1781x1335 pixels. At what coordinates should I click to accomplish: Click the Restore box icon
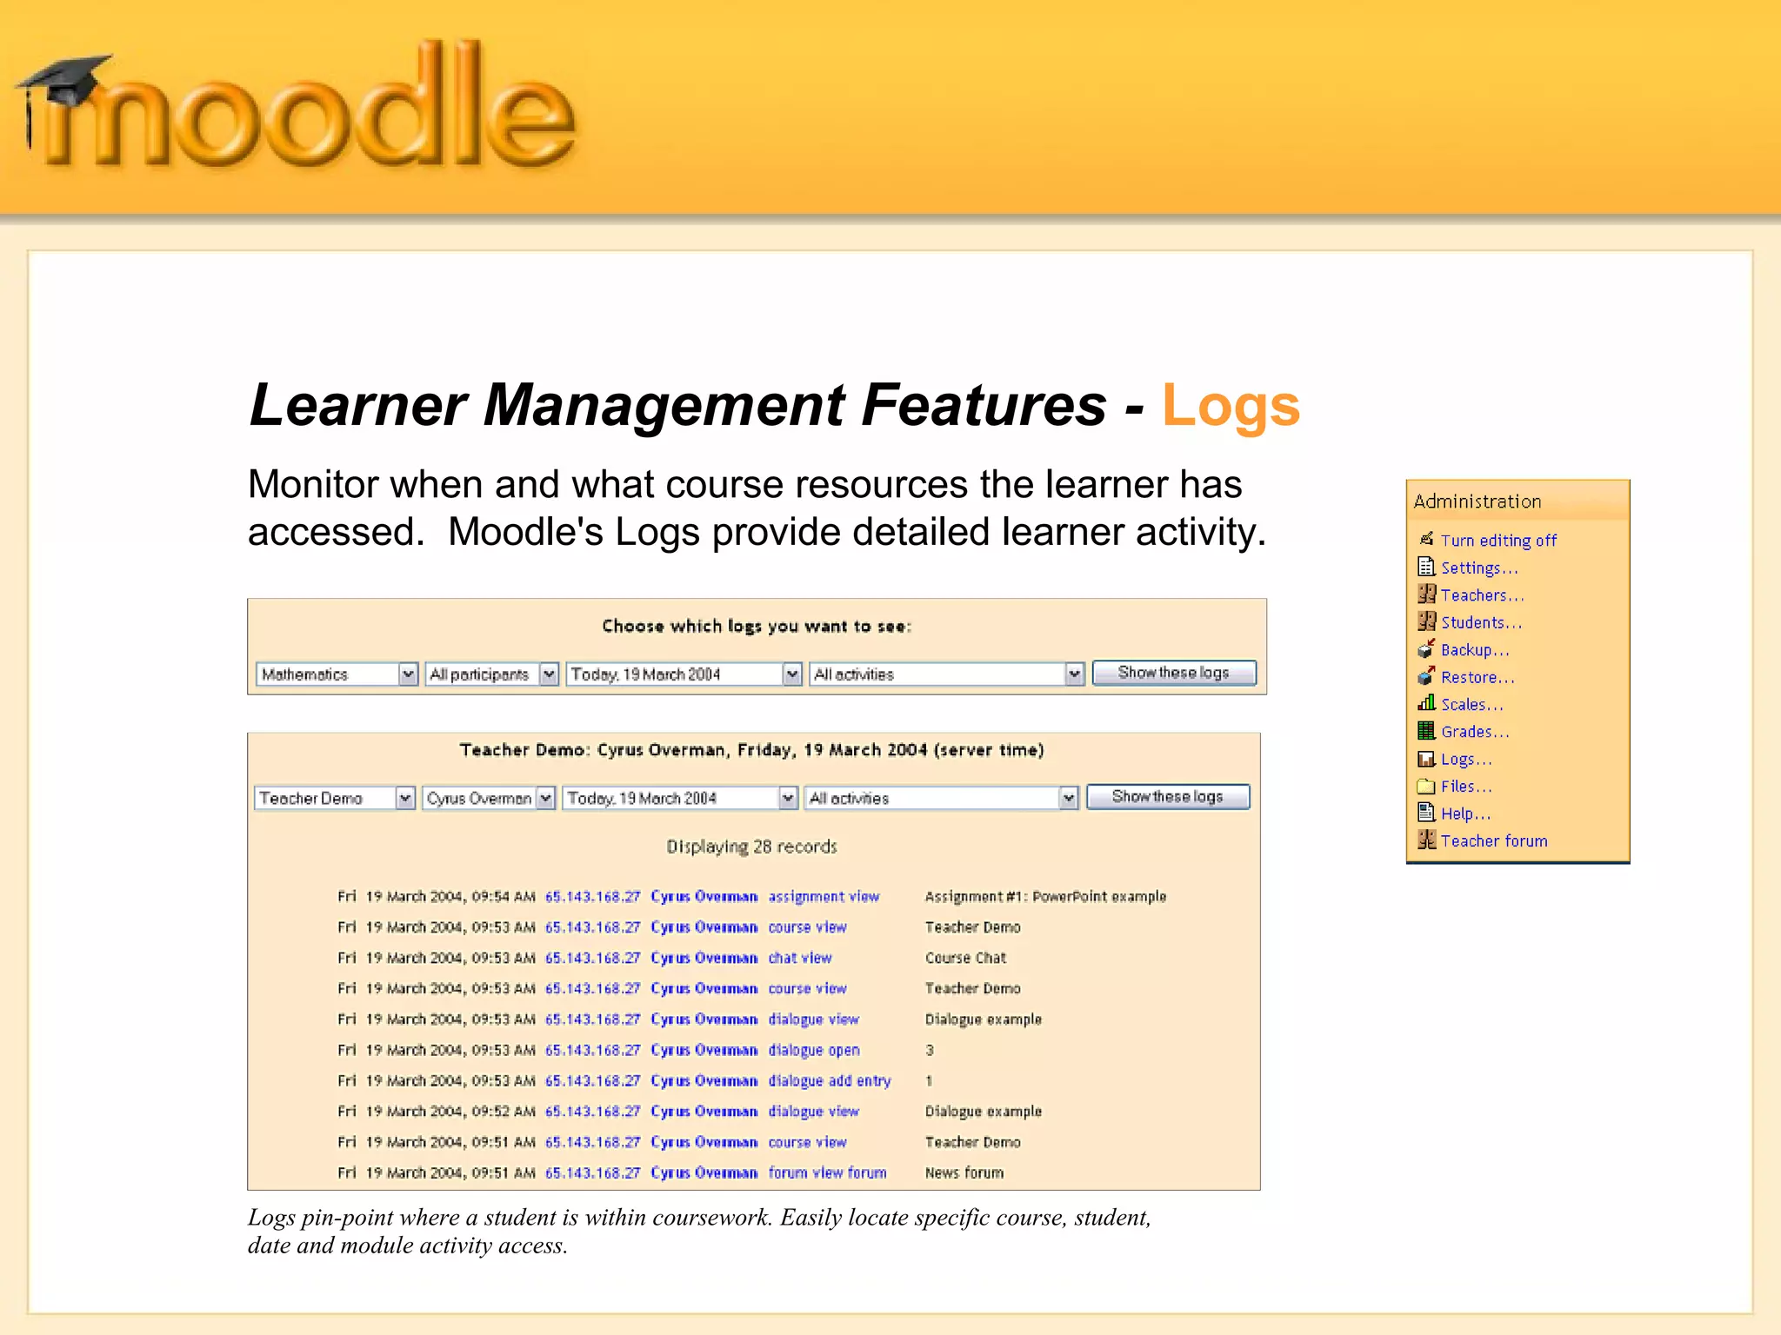[x=1426, y=675]
